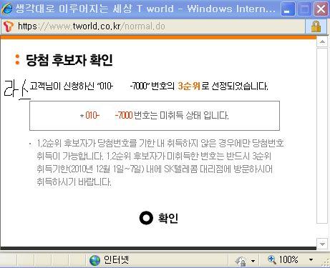Click the 확인 confirm button
The image size is (330, 268).
(x=159, y=218)
